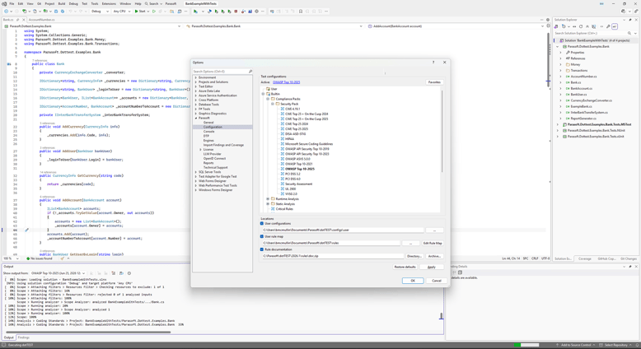Click the Directory... button
This screenshot has width=641, height=349.
414,256
